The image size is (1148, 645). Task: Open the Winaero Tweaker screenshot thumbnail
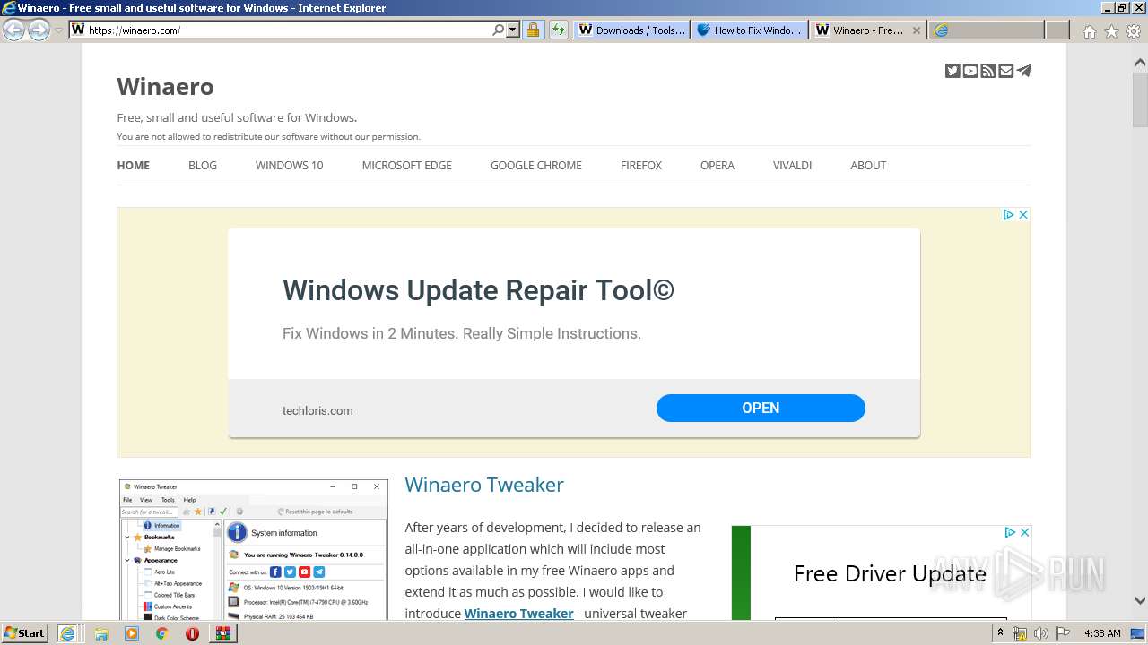click(x=254, y=550)
